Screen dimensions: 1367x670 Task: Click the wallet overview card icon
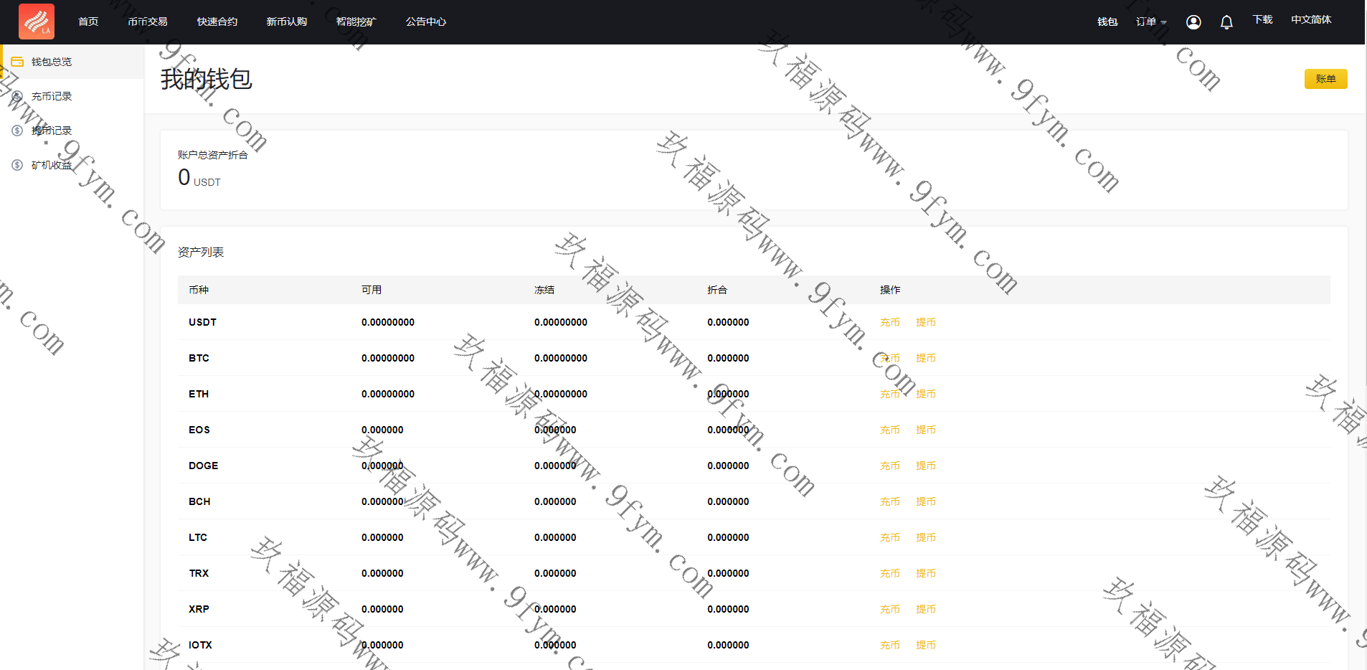tap(17, 62)
